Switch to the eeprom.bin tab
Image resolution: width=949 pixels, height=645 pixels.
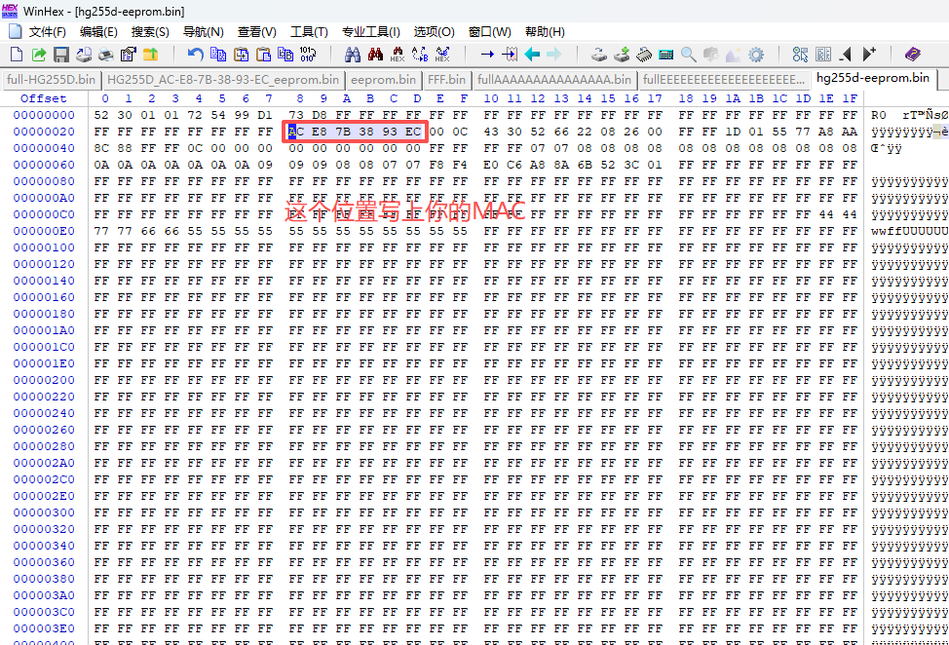coord(383,80)
